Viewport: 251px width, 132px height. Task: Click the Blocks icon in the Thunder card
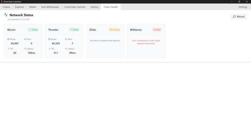click(x=49, y=39)
